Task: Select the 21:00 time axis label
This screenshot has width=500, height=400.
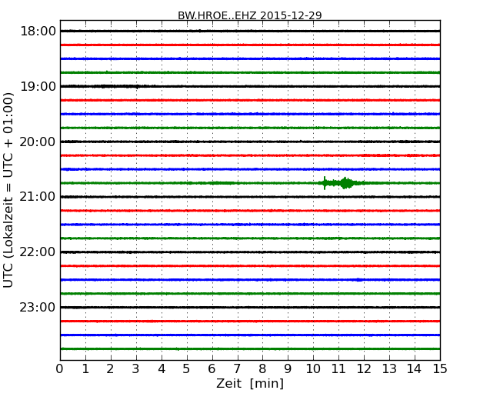Action: [38, 197]
